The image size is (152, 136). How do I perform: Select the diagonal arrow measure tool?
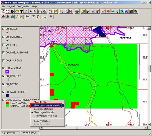tap(26, 11)
